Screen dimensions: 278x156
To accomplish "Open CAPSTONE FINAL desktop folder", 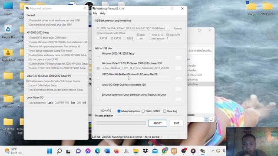I will pyautogui.click(x=8, y=126).
